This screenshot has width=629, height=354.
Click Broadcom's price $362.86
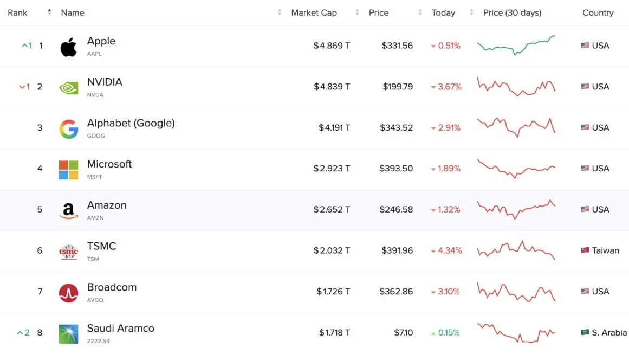tap(397, 292)
